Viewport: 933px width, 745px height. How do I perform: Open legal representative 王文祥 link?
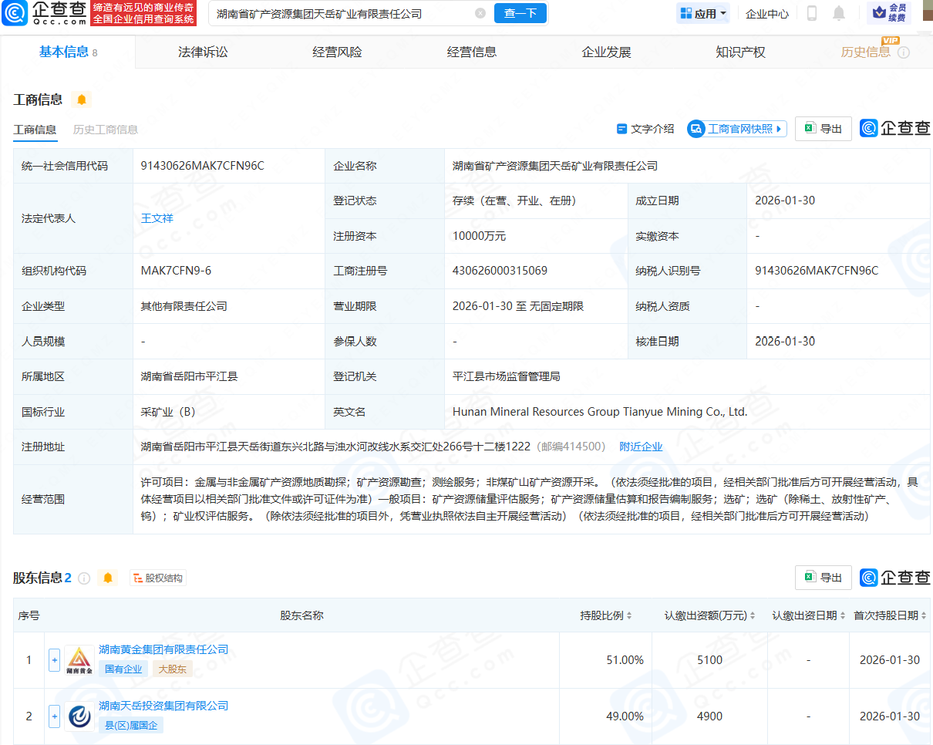157,218
